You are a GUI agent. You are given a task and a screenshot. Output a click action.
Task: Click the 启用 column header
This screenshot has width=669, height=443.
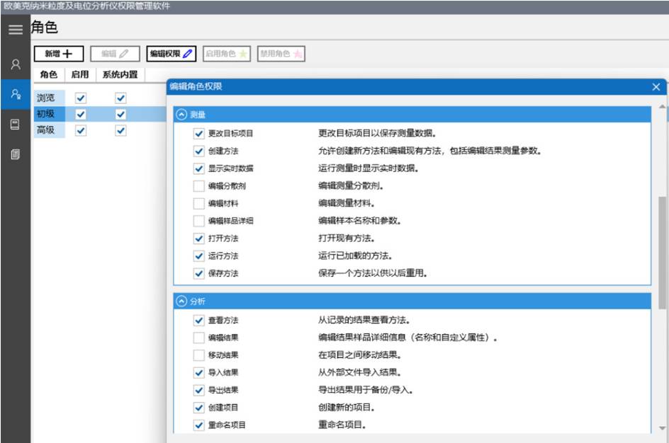pyautogui.click(x=80, y=74)
